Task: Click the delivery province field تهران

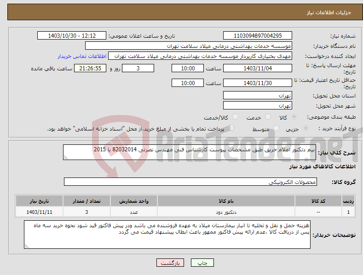Action: [258, 95]
